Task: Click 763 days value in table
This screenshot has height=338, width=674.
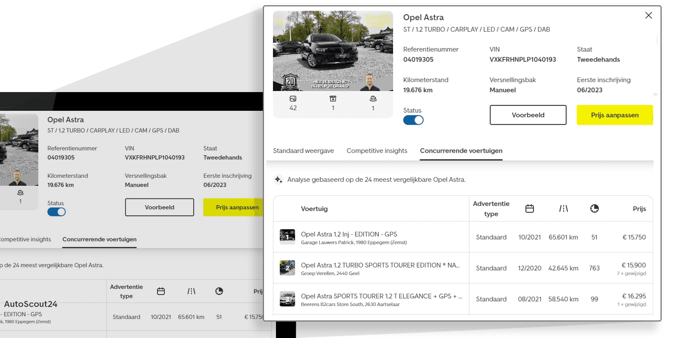Action: (594, 268)
